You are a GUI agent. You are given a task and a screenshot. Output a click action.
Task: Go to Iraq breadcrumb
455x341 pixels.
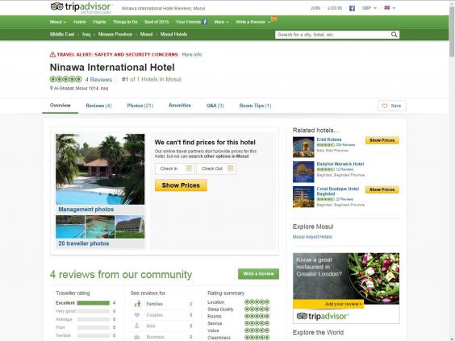coord(86,34)
